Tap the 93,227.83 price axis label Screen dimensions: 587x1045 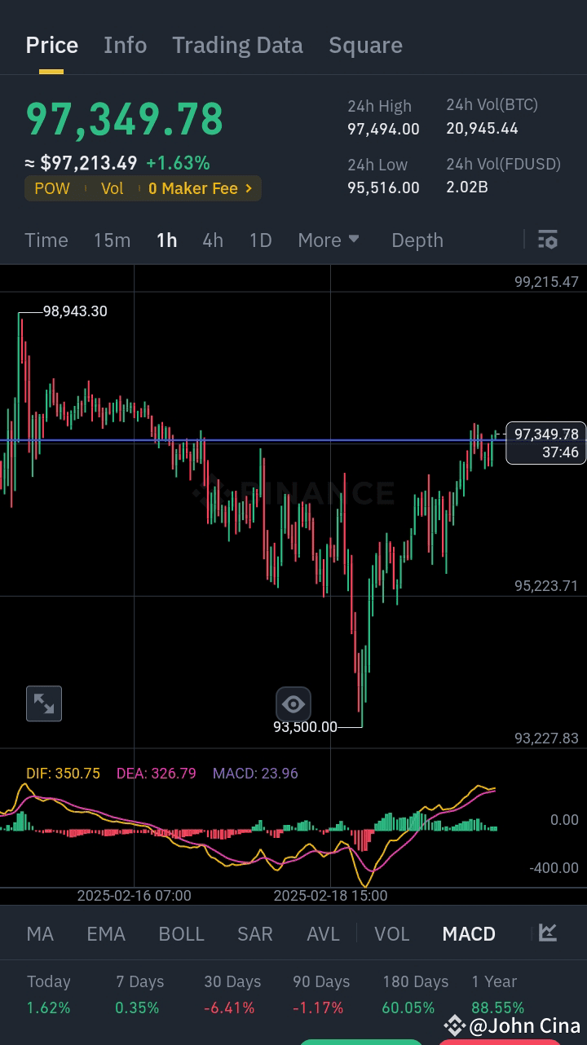click(546, 738)
